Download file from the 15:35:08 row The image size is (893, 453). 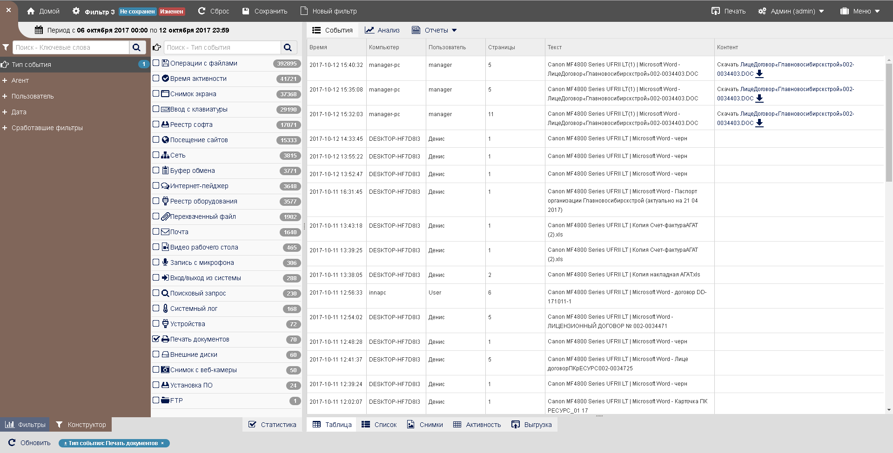[x=759, y=98]
